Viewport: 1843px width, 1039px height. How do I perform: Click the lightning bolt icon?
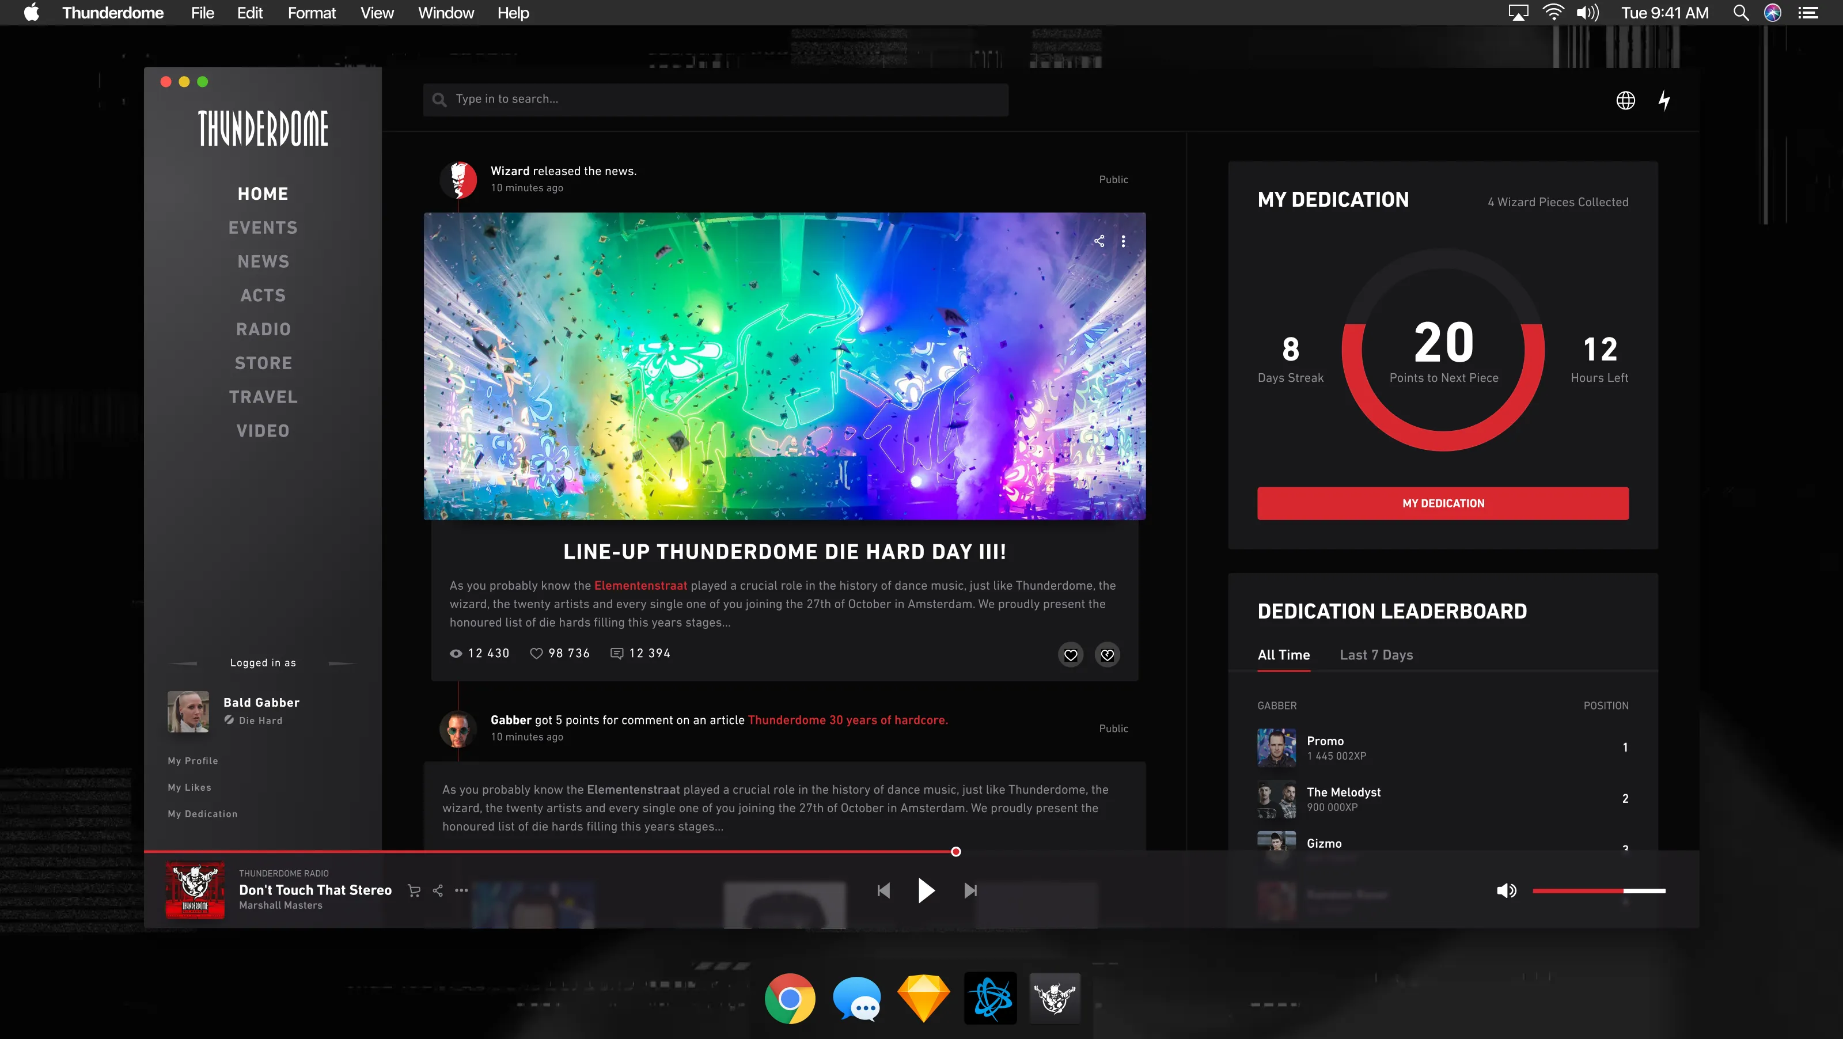tap(1665, 100)
